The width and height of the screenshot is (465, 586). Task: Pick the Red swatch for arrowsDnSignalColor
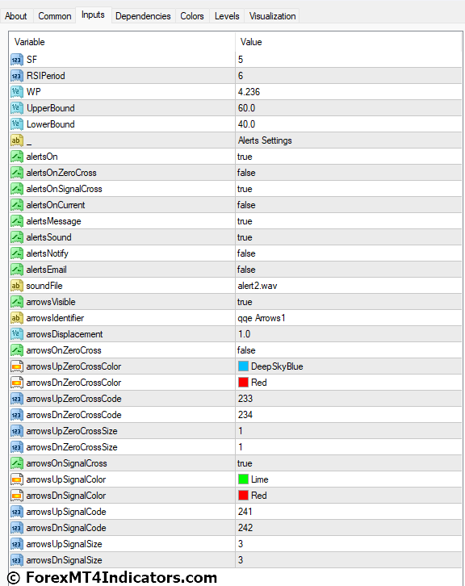[243, 495]
